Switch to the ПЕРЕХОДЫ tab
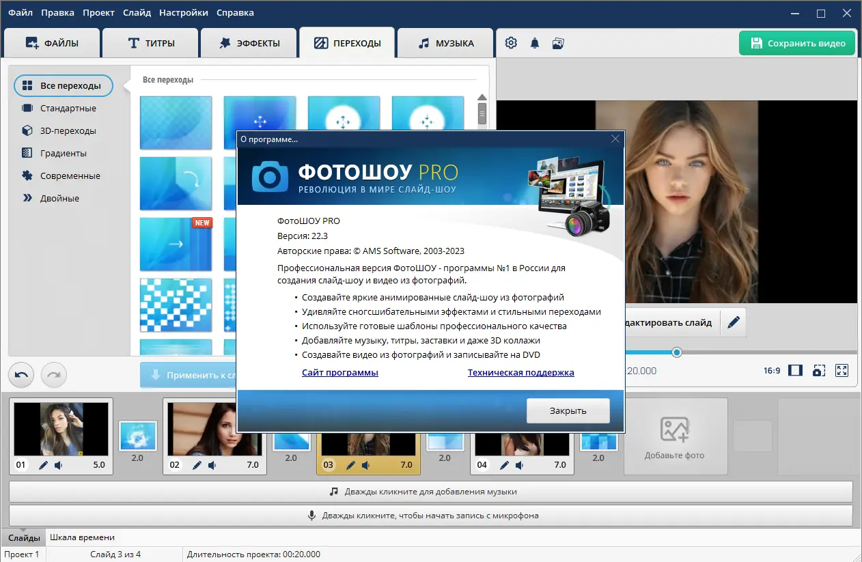 point(347,43)
